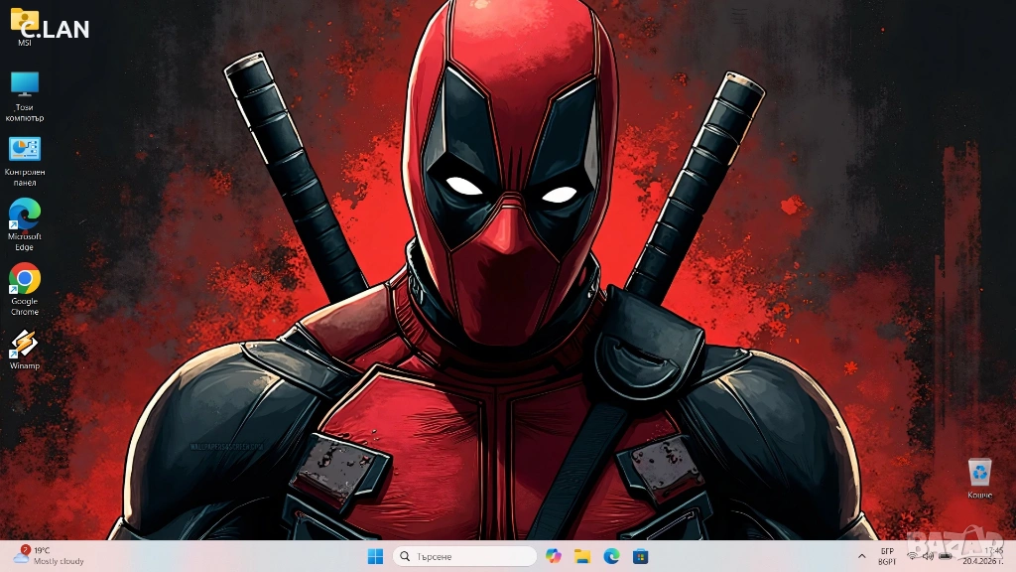The width and height of the screenshot is (1016, 572).
Task: Open the weather widget showing 19°C
Action: tap(50, 556)
